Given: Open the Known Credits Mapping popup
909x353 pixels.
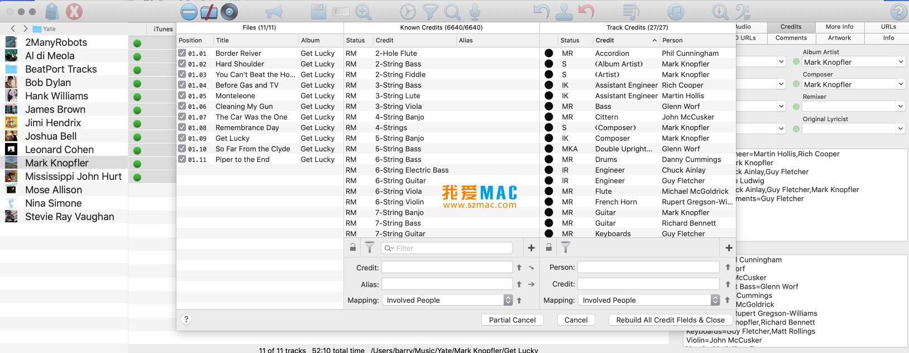Looking at the screenshot, I should click(447, 300).
